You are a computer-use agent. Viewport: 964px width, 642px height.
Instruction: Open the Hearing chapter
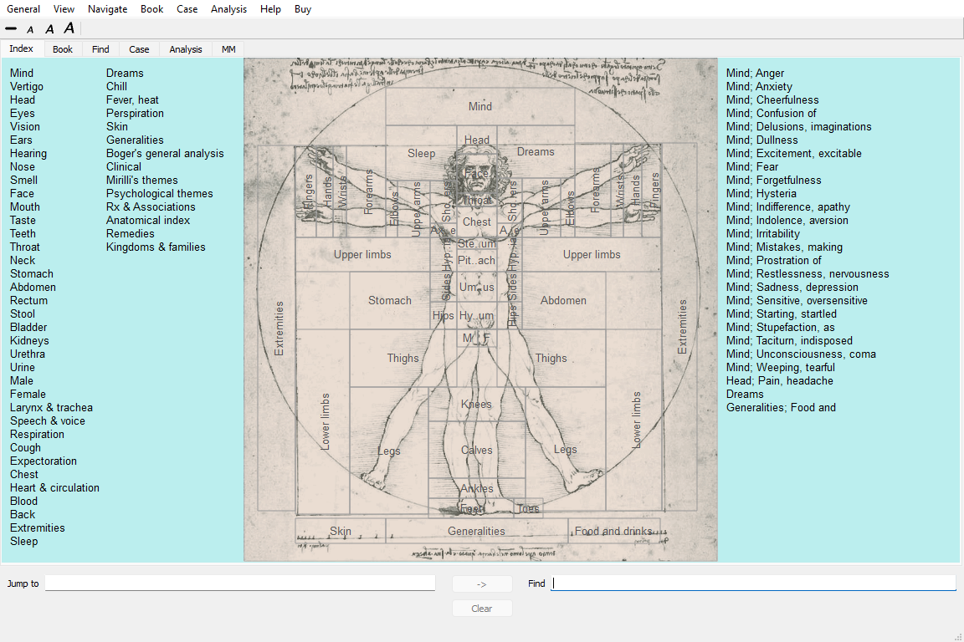pyautogui.click(x=28, y=154)
